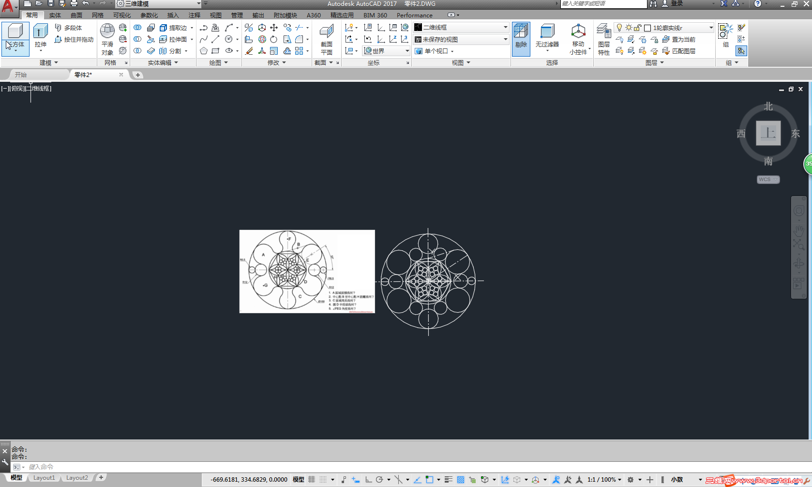Expand the 修改 panel flyout
This screenshot has width=812, height=487.
(x=277, y=62)
